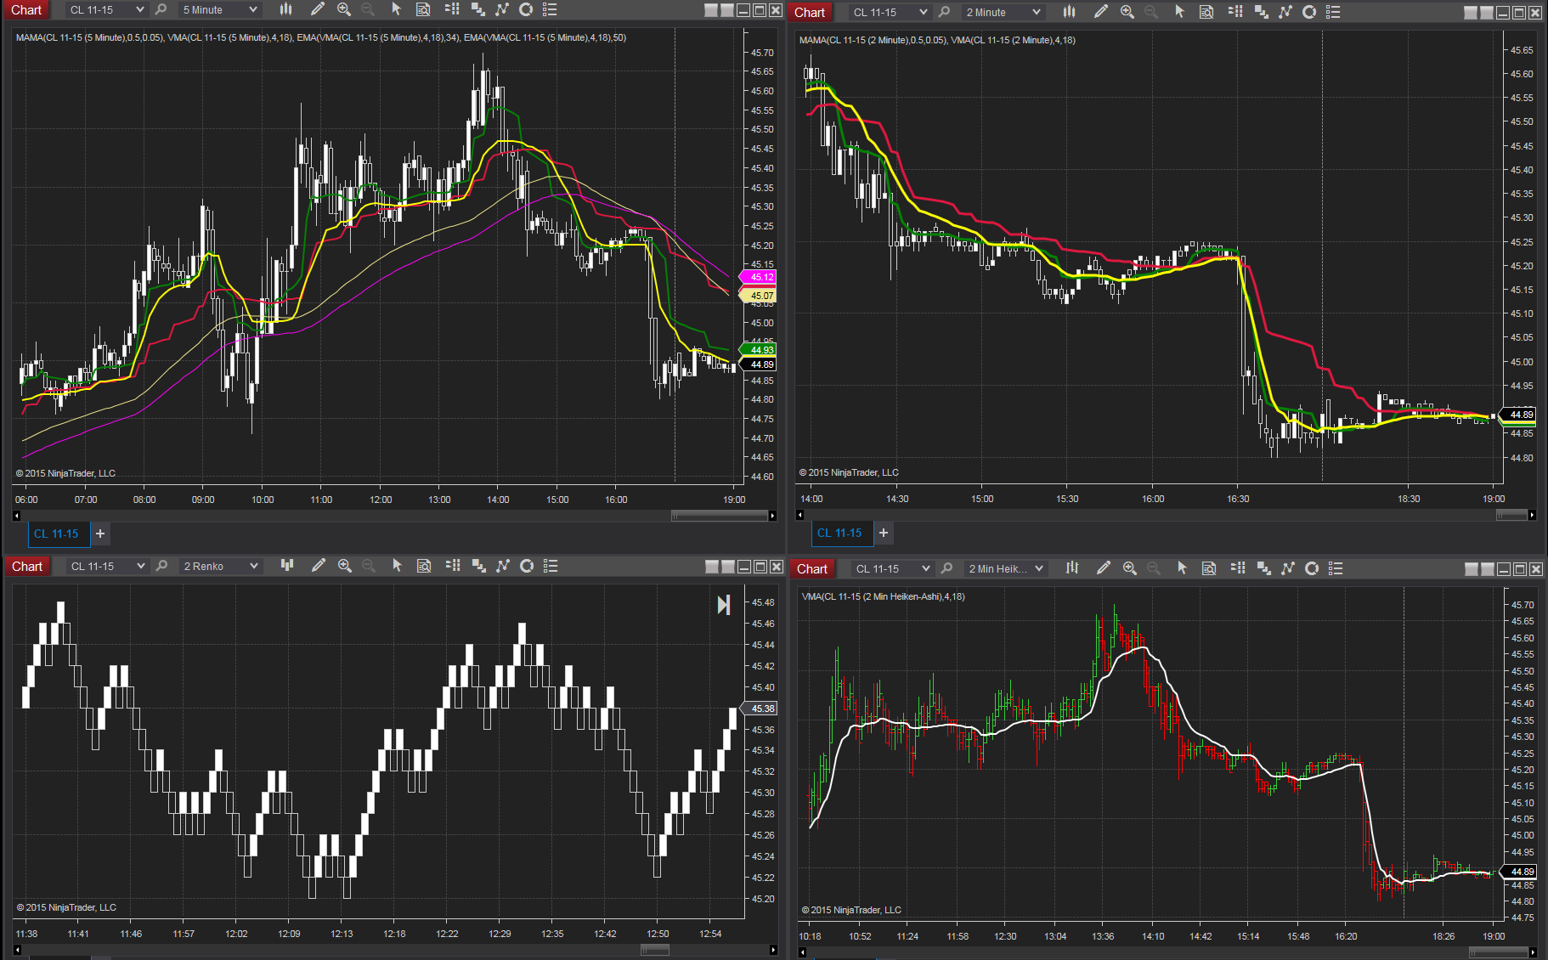
Task: Click the instrument search magnifier in the 2 Renko chart
Action: coord(161,566)
